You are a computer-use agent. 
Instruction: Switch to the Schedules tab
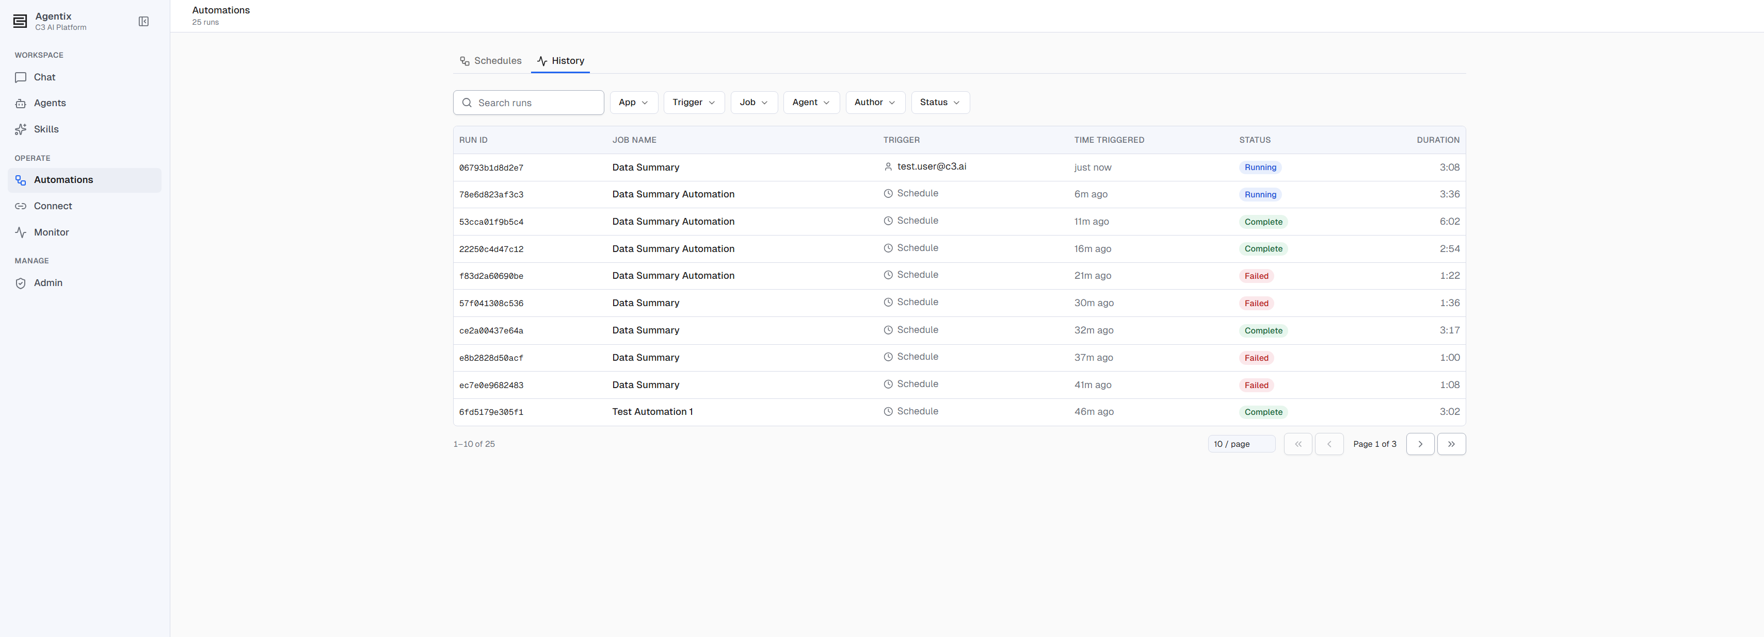(x=491, y=61)
